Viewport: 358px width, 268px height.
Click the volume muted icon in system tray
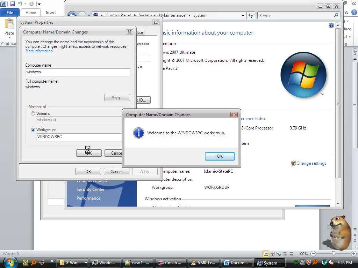331,262
